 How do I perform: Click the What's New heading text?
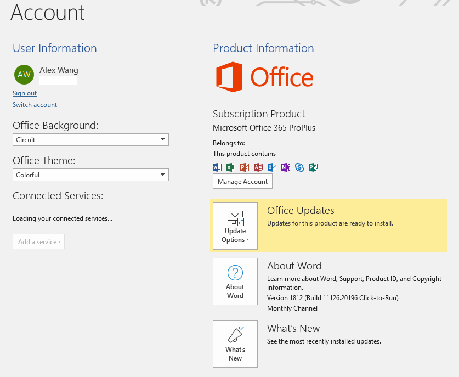tap(293, 328)
